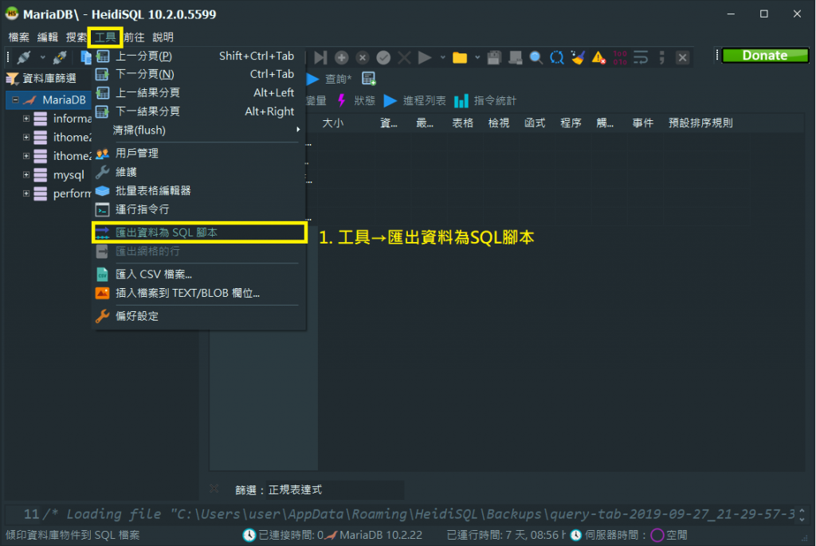The height and width of the screenshot is (546, 816).
Task: Select 下一分頁 menu entry
Action: coord(198,74)
